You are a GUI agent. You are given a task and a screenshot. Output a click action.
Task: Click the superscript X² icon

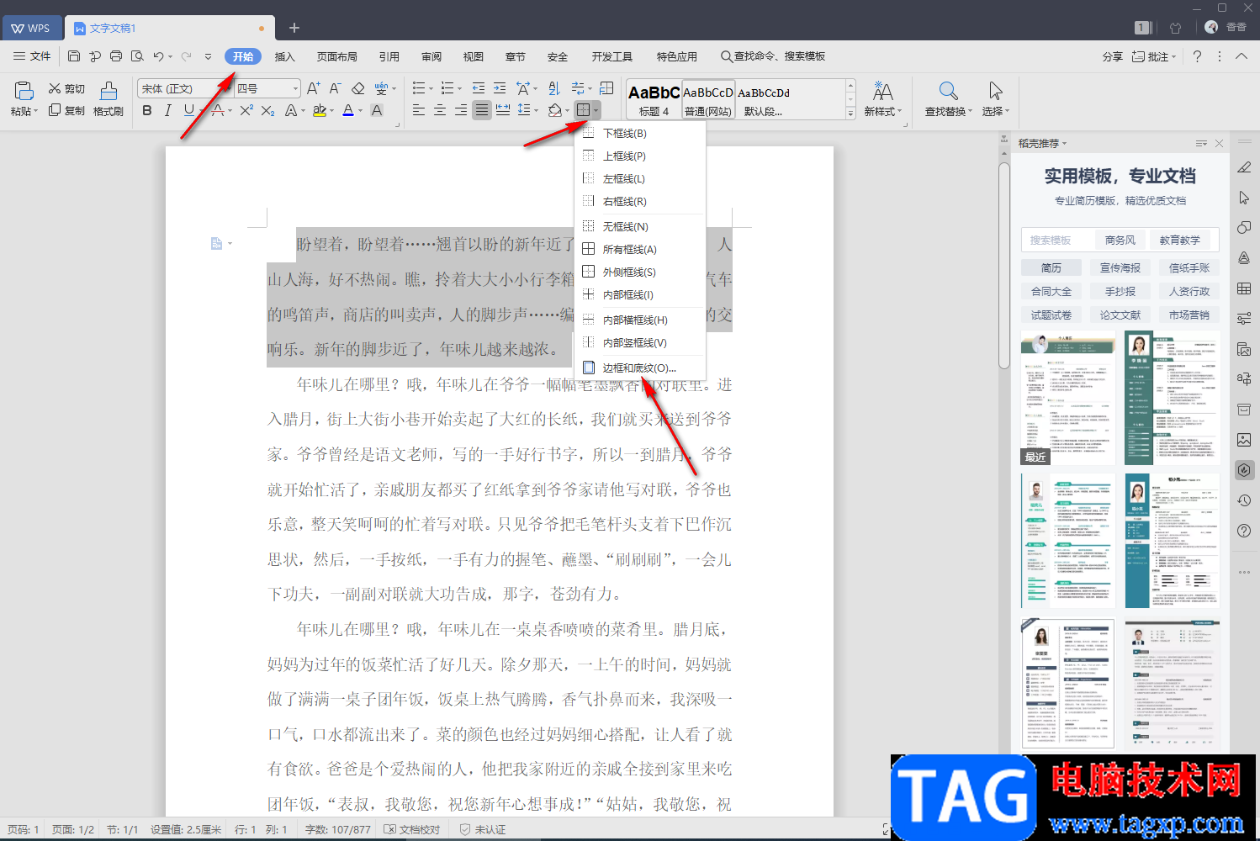(246, 110)
